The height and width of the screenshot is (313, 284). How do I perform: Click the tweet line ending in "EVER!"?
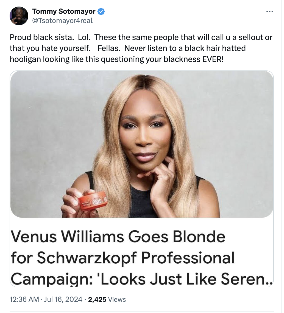click(x=116, y=59)
